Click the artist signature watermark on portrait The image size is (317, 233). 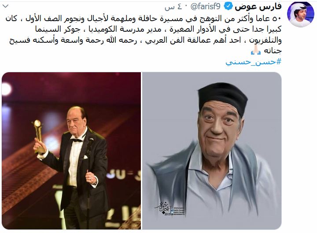tap(170, 208)
